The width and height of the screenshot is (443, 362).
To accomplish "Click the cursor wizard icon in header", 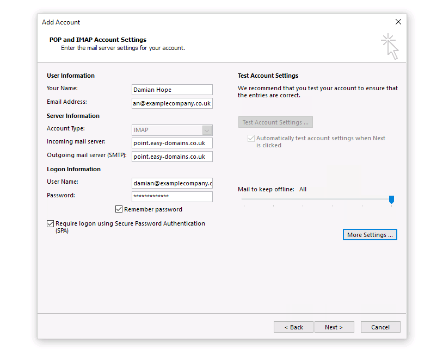I will [390, 46].
